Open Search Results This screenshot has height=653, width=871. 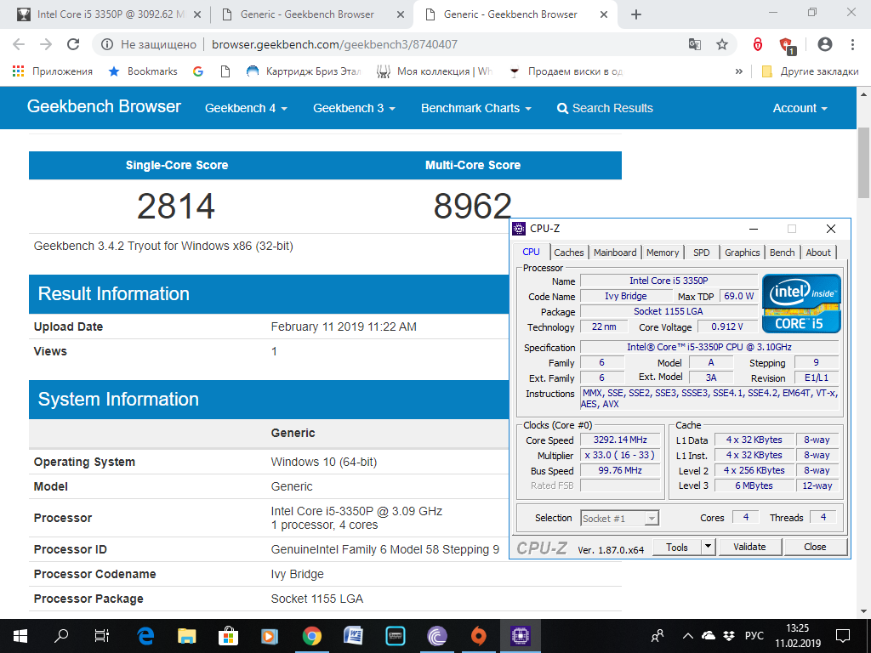click(x=605, y=108)
